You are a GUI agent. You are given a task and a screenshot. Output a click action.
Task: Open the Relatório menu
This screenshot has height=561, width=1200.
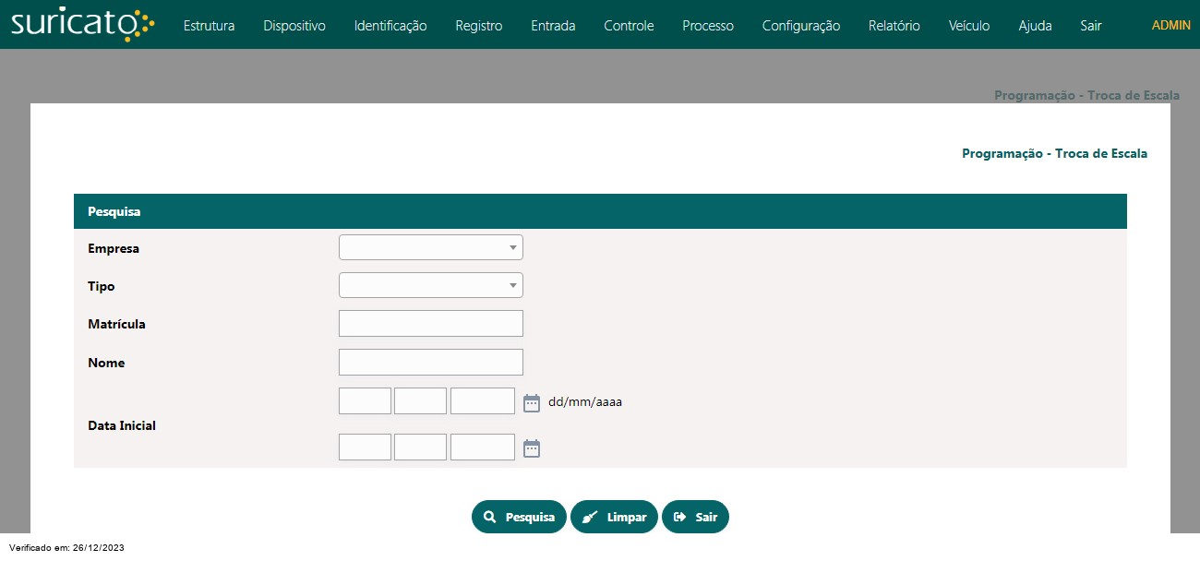tap(894, 26)
